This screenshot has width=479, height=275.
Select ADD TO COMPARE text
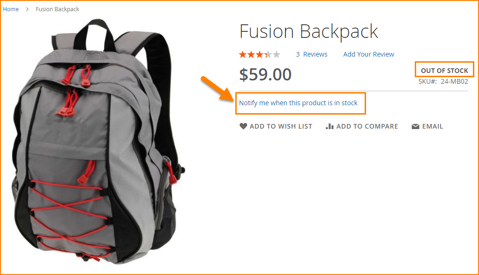coord(367,126)
